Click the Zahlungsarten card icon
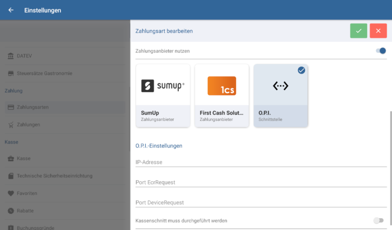This screenshot has width=392, height=230. [11, 107]
